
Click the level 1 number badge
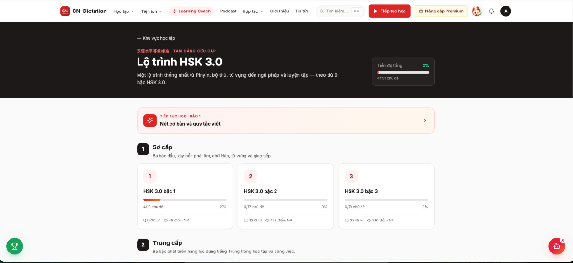click(150, 176)
